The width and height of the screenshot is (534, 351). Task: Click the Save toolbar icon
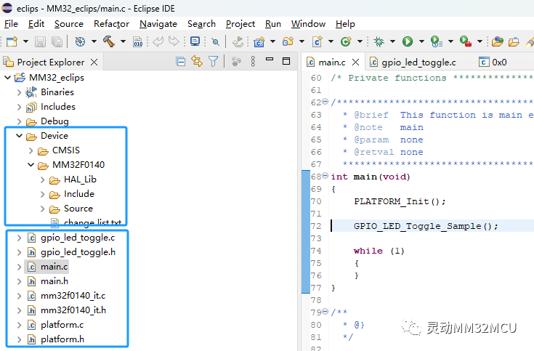pos(39,42)
